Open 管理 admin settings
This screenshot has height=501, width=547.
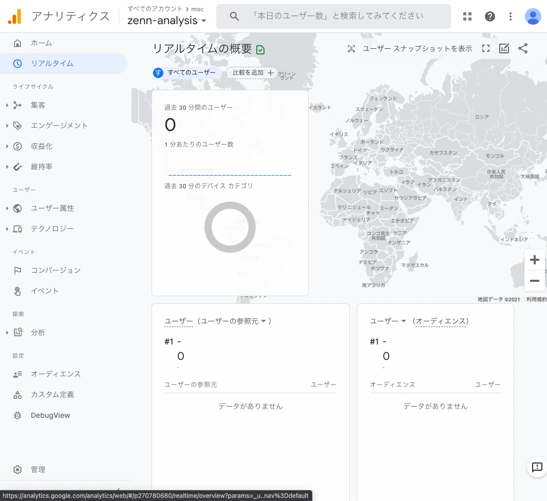click(x=38, y=470)
